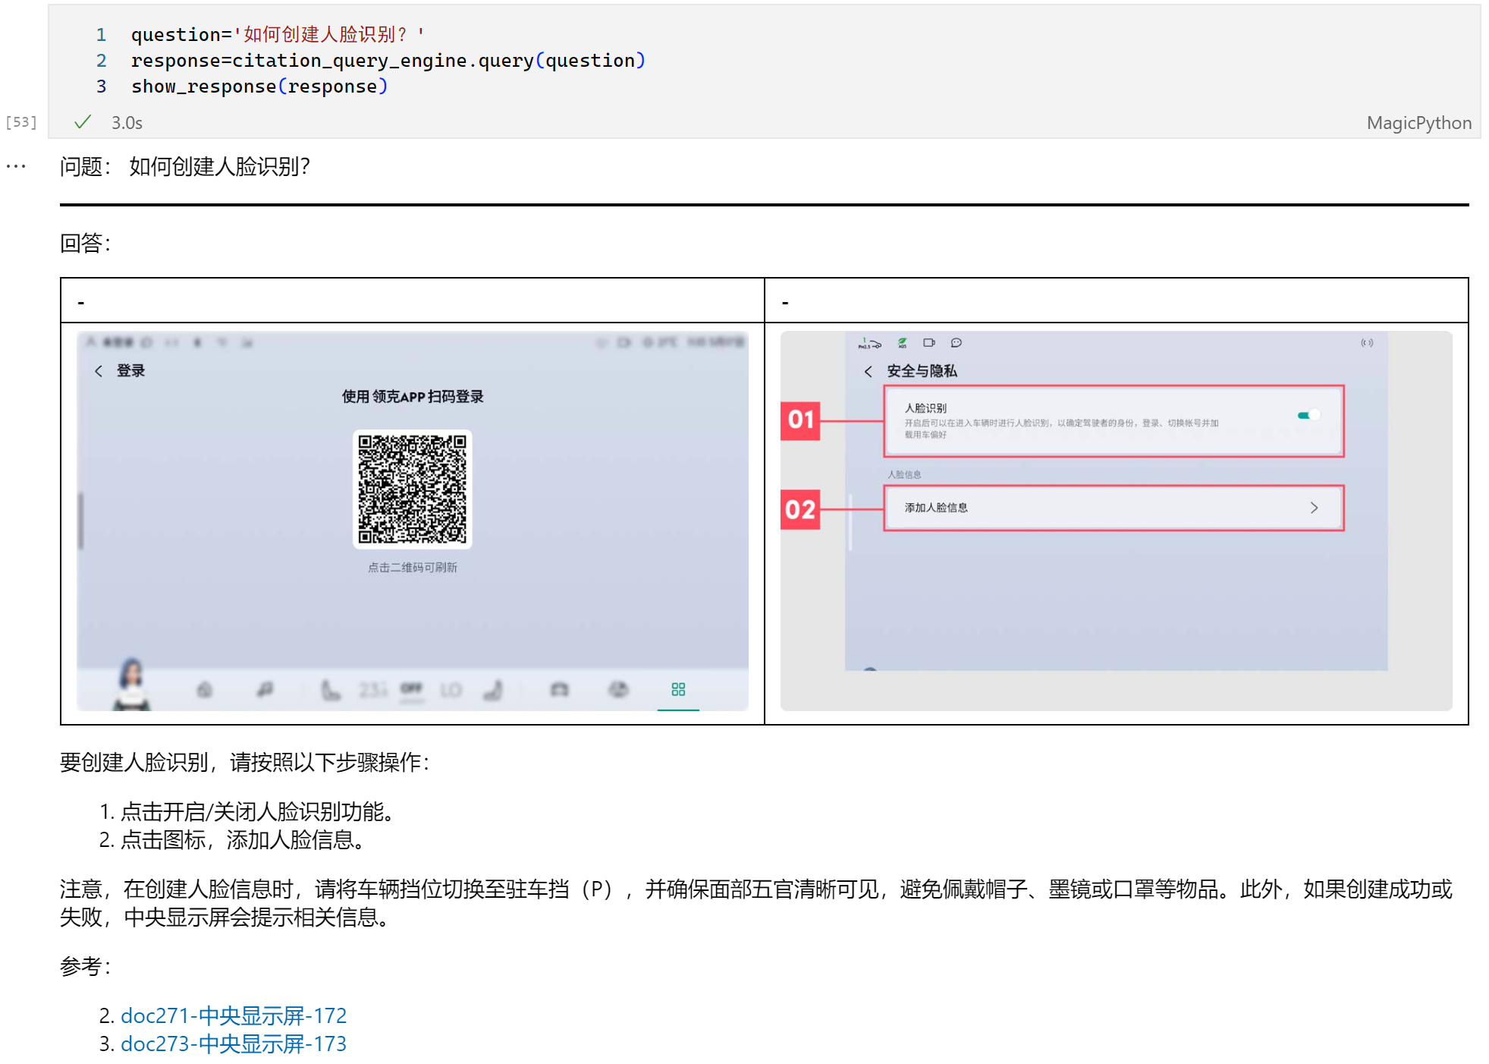Adjust the 23.5 temperature control
The image size is (1489, 1064).
pyautogui.click(x=372, y=688)
